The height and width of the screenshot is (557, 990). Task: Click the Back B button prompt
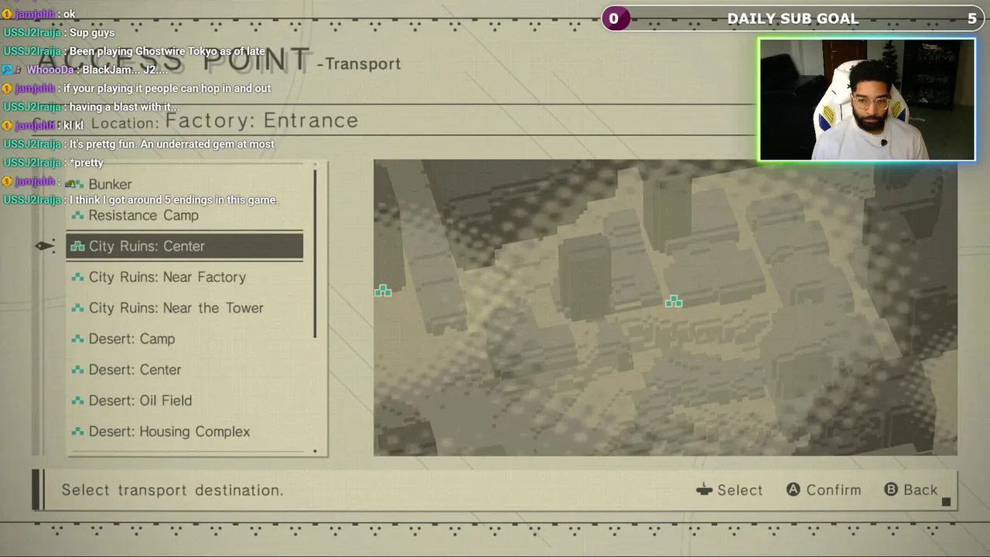pyautogui.click(x=911, y=490)
